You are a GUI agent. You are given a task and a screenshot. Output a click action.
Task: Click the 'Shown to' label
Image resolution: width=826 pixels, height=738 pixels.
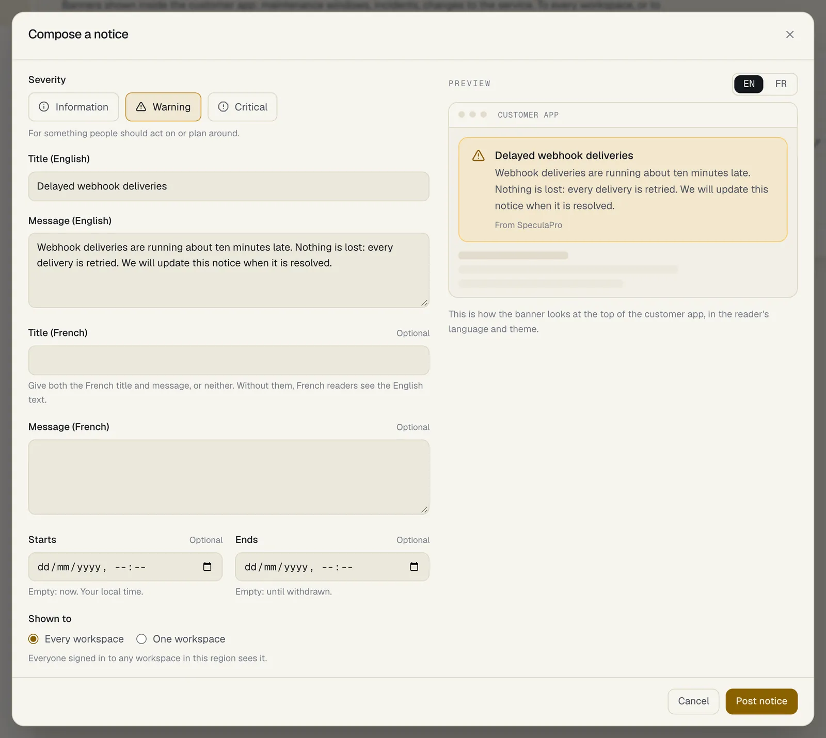coord(50,619)
